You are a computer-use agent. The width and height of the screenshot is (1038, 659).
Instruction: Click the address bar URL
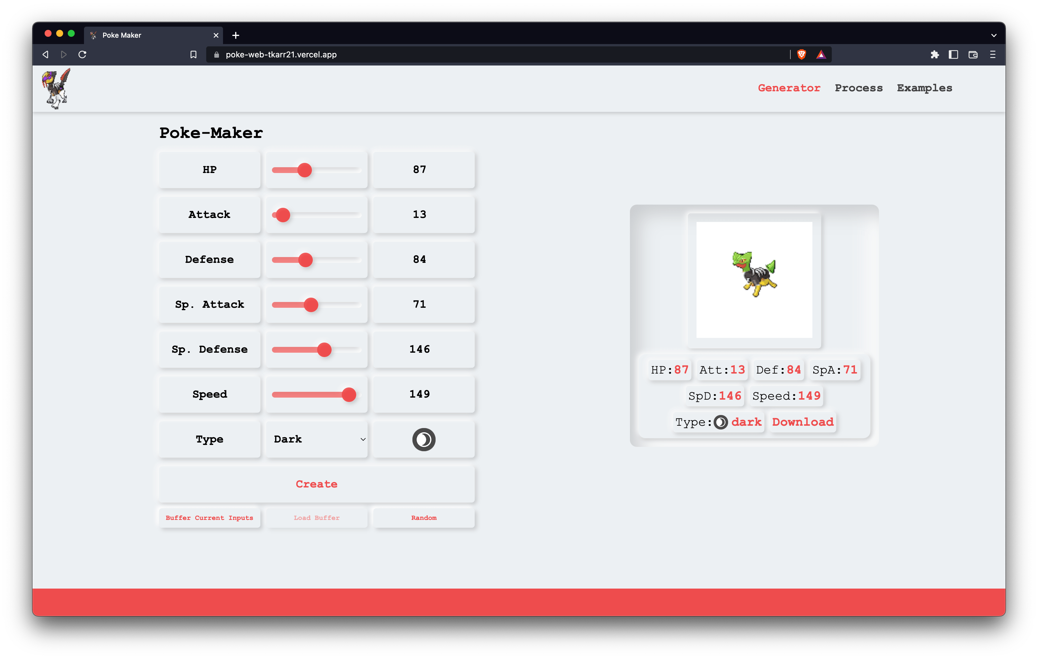[x=281, y=55]
